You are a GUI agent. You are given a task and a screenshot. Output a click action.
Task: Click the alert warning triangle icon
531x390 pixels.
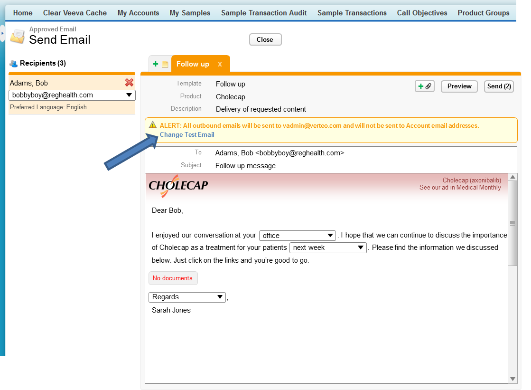click(x=152, y=125)
